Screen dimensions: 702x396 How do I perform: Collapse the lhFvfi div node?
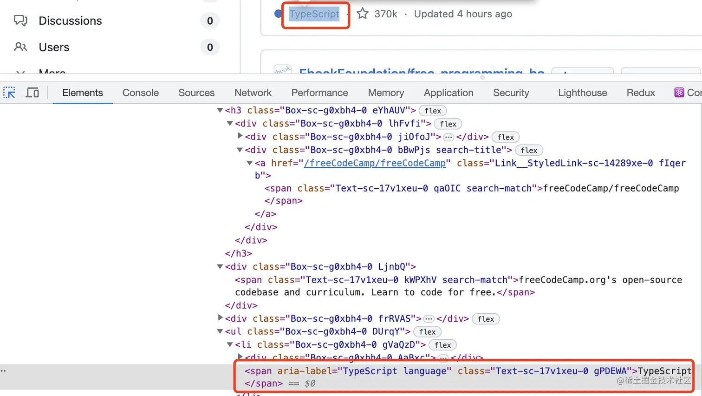(230, 123)
